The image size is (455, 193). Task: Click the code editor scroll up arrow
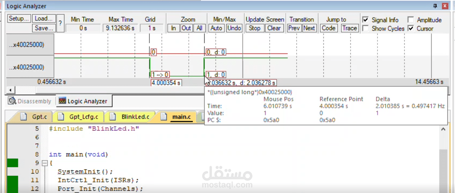point(443,130)
